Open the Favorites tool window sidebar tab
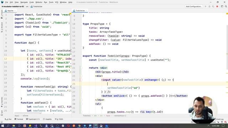This screenshot has width=228, height=128. 2,102
